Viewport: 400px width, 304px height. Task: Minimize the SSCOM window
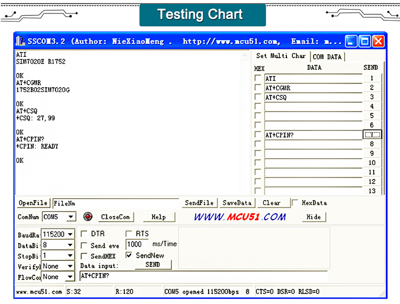[351, 41]
